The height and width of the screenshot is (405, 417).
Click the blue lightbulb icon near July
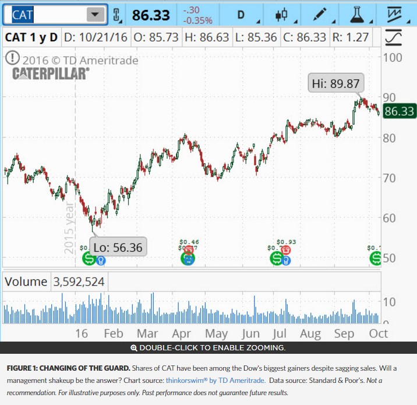tap(285, 261)
